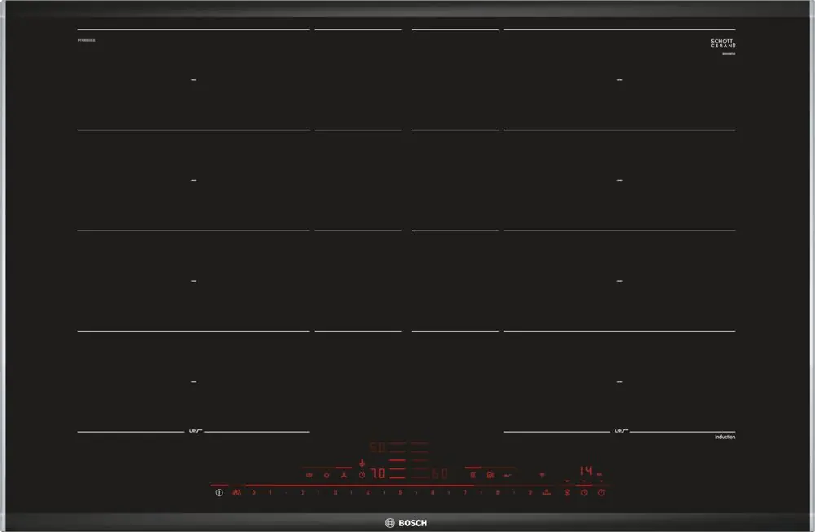
Task: Tap the Wi-Fi Home Connect symbol
Action: tap(542, 474)
